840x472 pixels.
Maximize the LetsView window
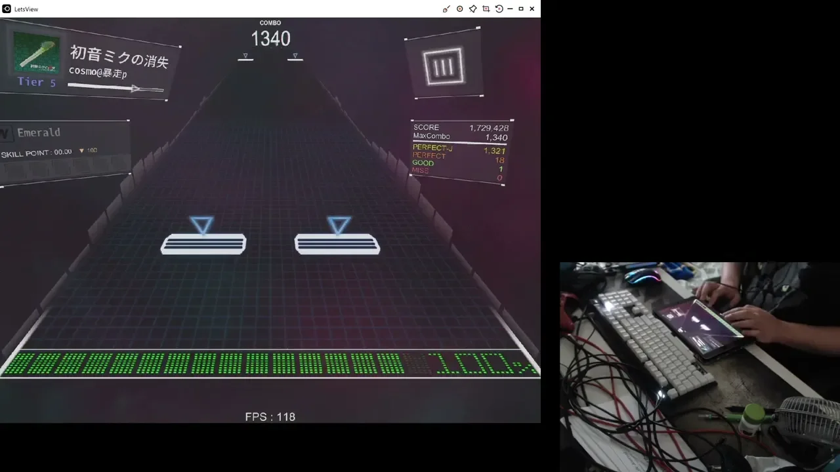click(x=521, y=9)
